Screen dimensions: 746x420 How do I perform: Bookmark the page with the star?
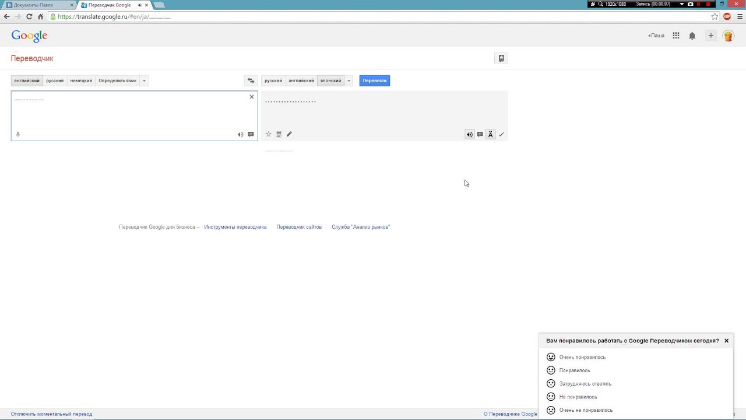coord(715,16)
